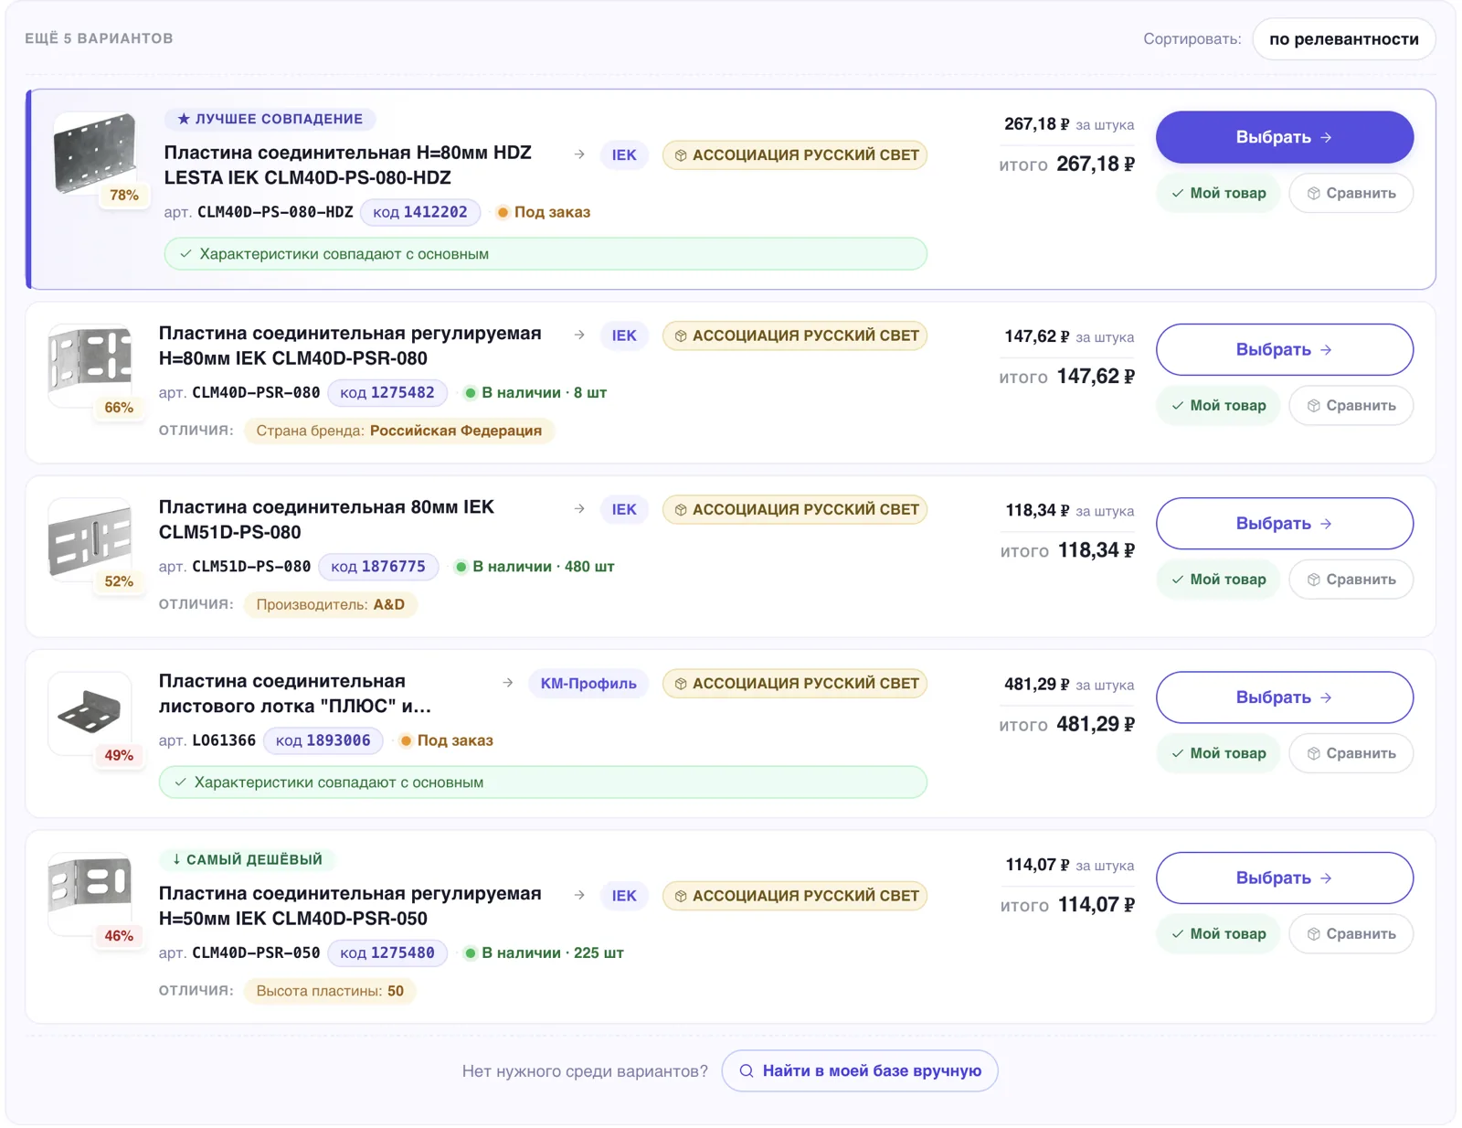Compare the CLM40D-PSR-050 plate
Image resolution: width=1462 pixels, height=1128 pixels.
pos(1351,933)
